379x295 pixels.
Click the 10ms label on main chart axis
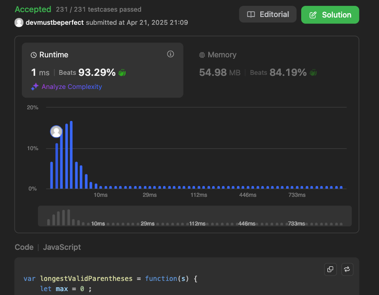(x=101, y=195)
